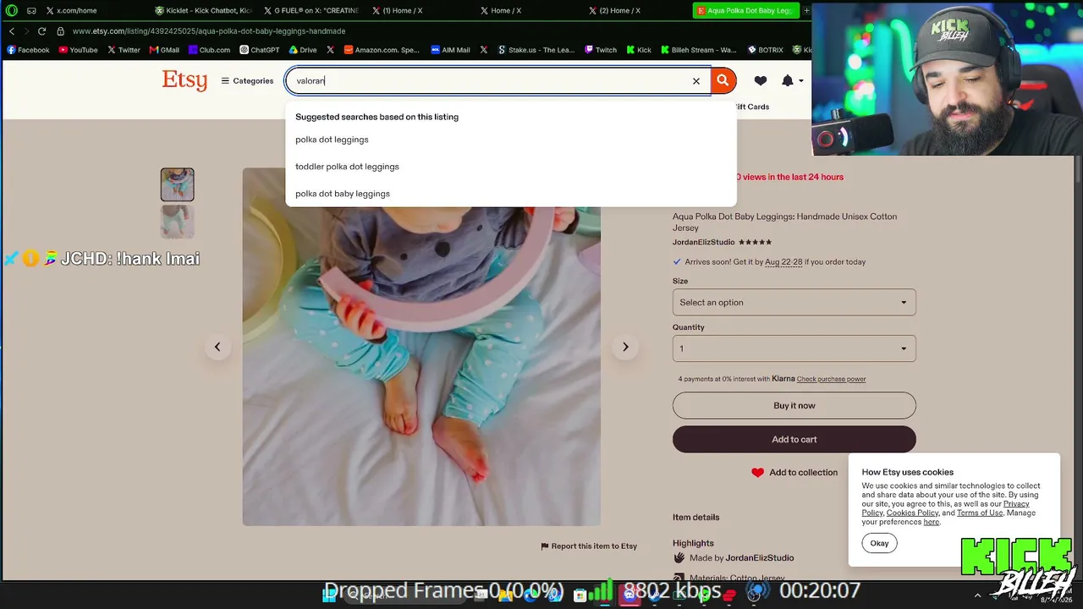Open the Cookies Policy link
Screen dimensions: 1083x609
912,513
